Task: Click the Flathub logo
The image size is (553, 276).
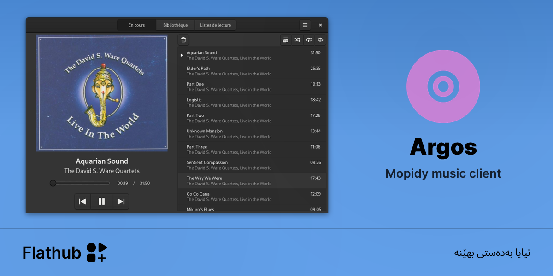Action: point(65,253)
